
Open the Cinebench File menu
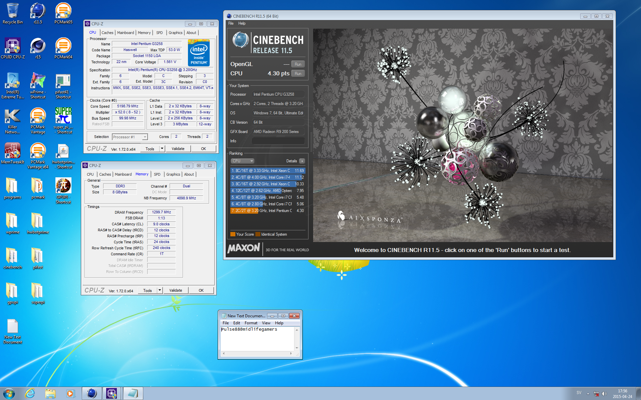point(231,23)
